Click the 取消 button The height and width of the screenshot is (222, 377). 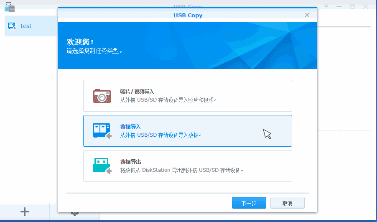pos(287,203)
